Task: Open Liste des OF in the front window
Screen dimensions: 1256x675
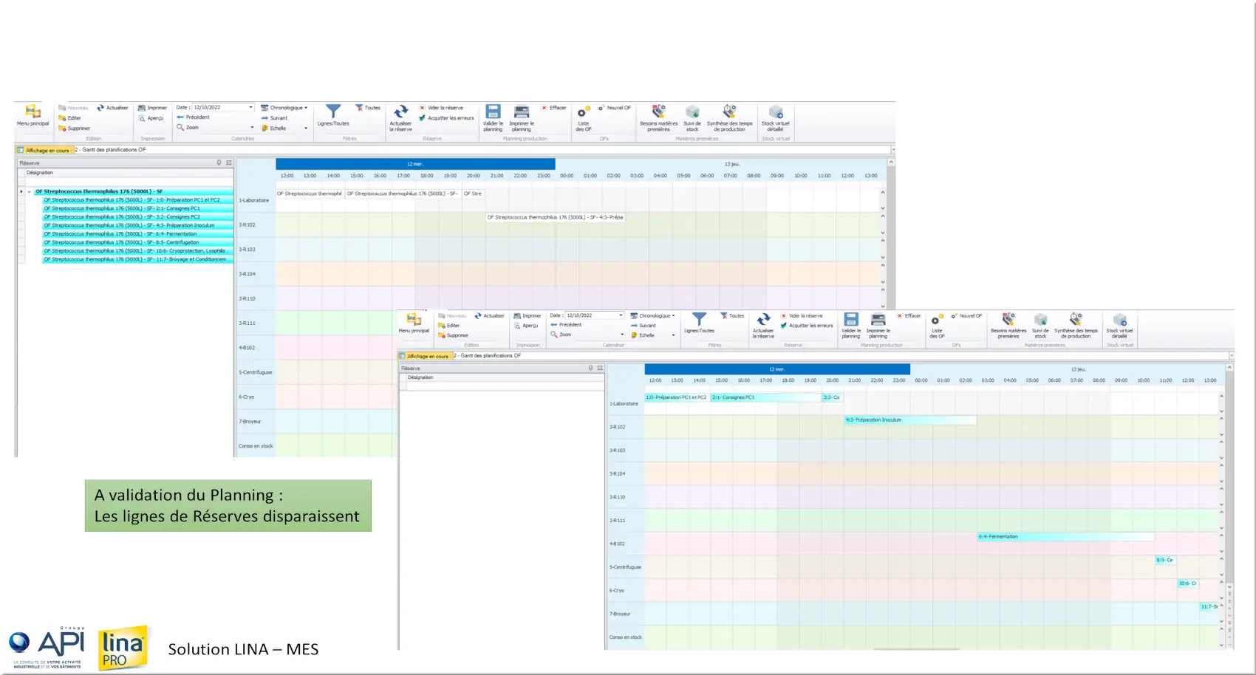Action: (x=937, y=326)
